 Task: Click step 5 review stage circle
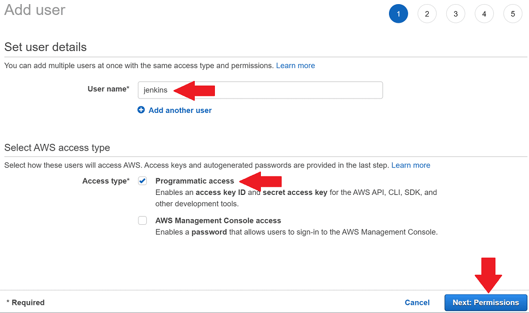pos(512,13)
